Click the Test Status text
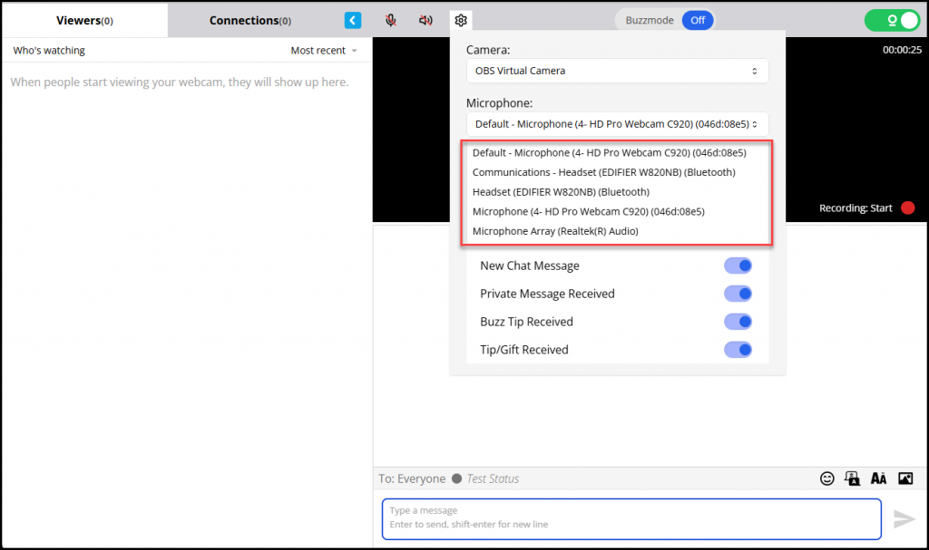Image resolution: width=929 pixels, height=550 pixels. 493,478
